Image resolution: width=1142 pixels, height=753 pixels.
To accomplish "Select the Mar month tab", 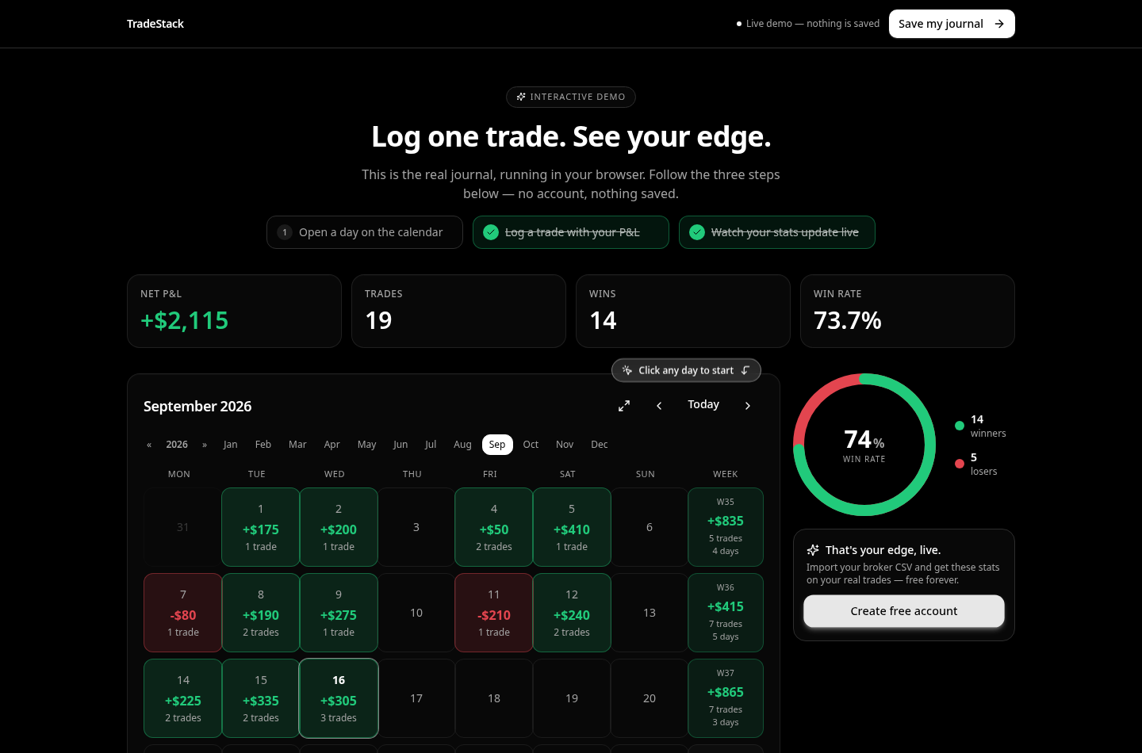I will click(x=297, y=445).
